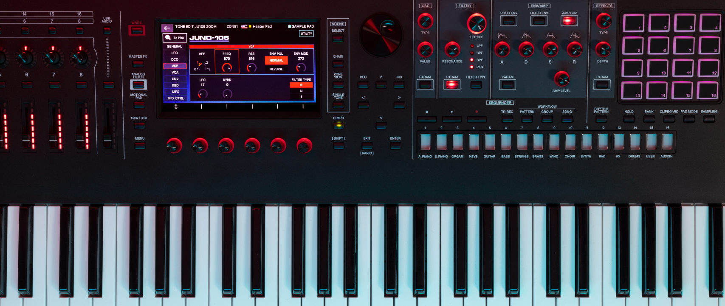Toggle the ANALOG FILTER button
Viewport: 725px width, 306px height.
point(138,84)
